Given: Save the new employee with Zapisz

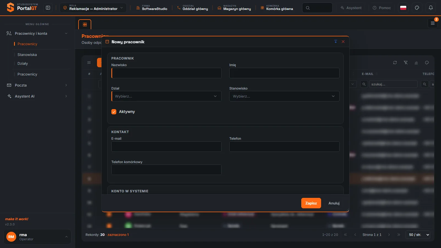Looking at the screenshot, I should 311,203.
